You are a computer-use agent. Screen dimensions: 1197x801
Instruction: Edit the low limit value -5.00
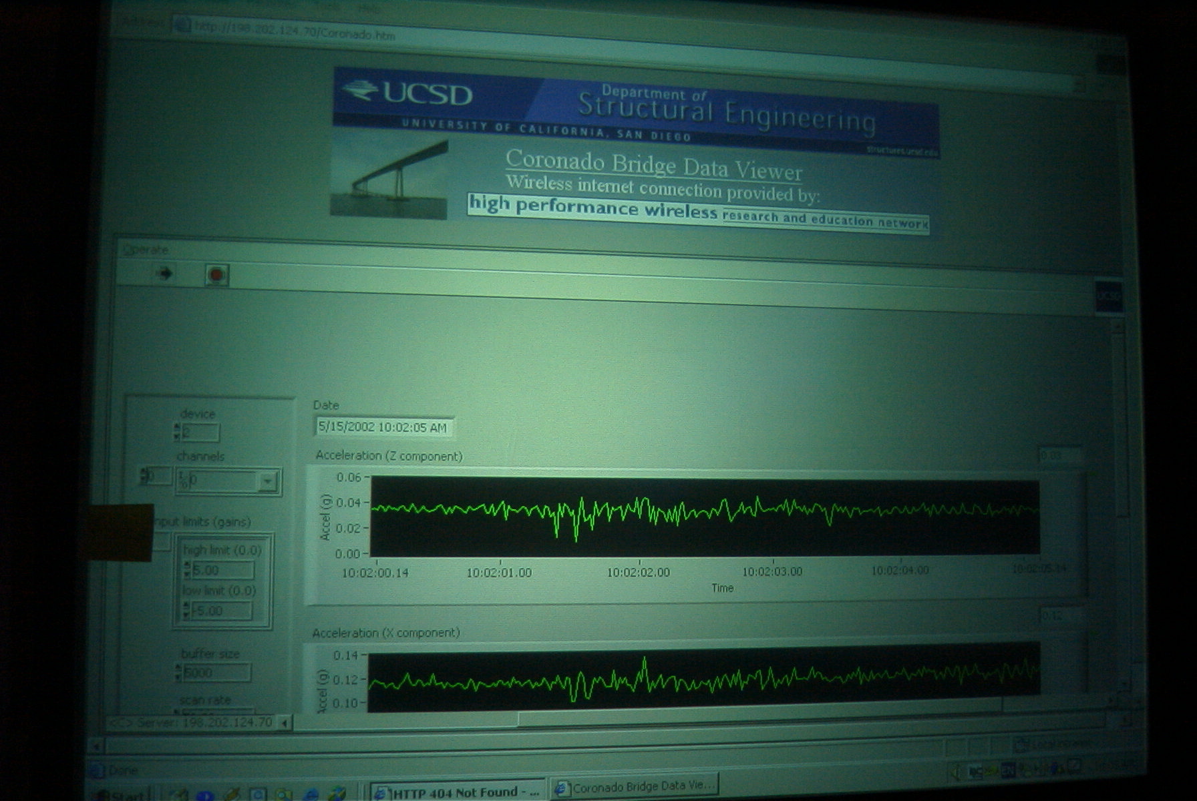point(222,611)
